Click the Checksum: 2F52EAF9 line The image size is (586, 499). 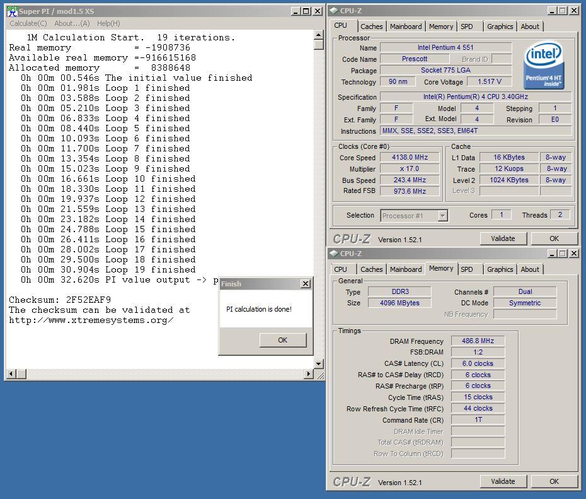point(60,300)
